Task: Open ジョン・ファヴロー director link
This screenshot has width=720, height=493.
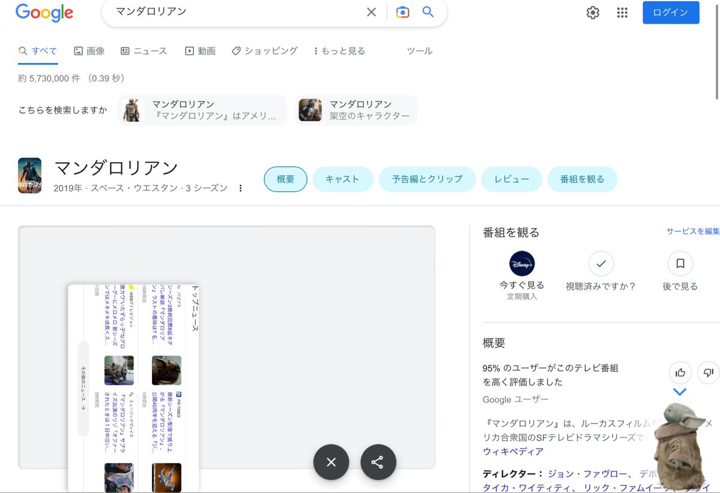Action: (587, 474)
